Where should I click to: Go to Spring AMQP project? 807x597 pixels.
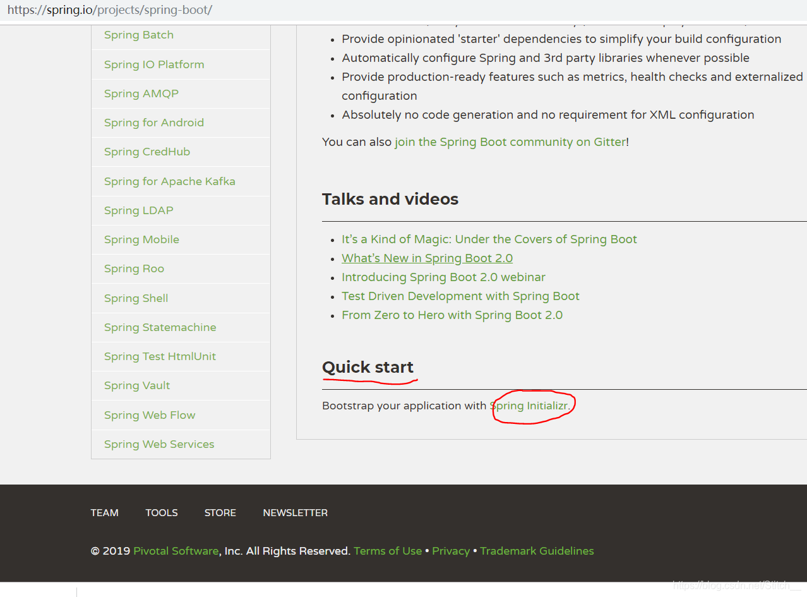coord(141,93)
